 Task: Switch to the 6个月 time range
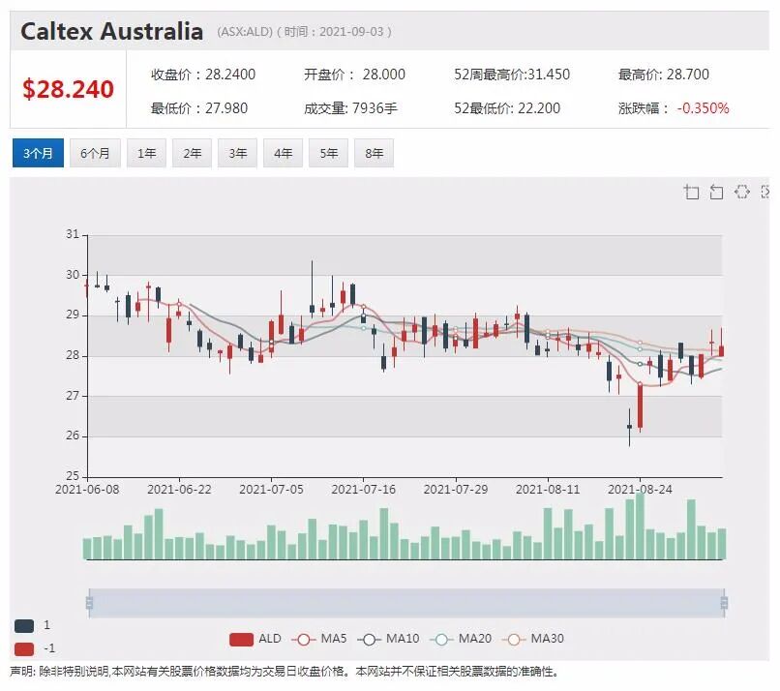95,153
